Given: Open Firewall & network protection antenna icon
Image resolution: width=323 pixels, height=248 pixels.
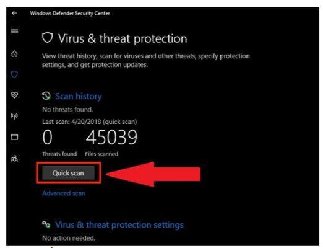Looking at the screenshot, I should coord(14,116).
